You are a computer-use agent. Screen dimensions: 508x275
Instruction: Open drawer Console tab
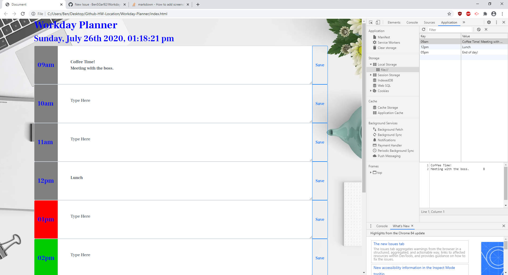[x=382, y=226]
